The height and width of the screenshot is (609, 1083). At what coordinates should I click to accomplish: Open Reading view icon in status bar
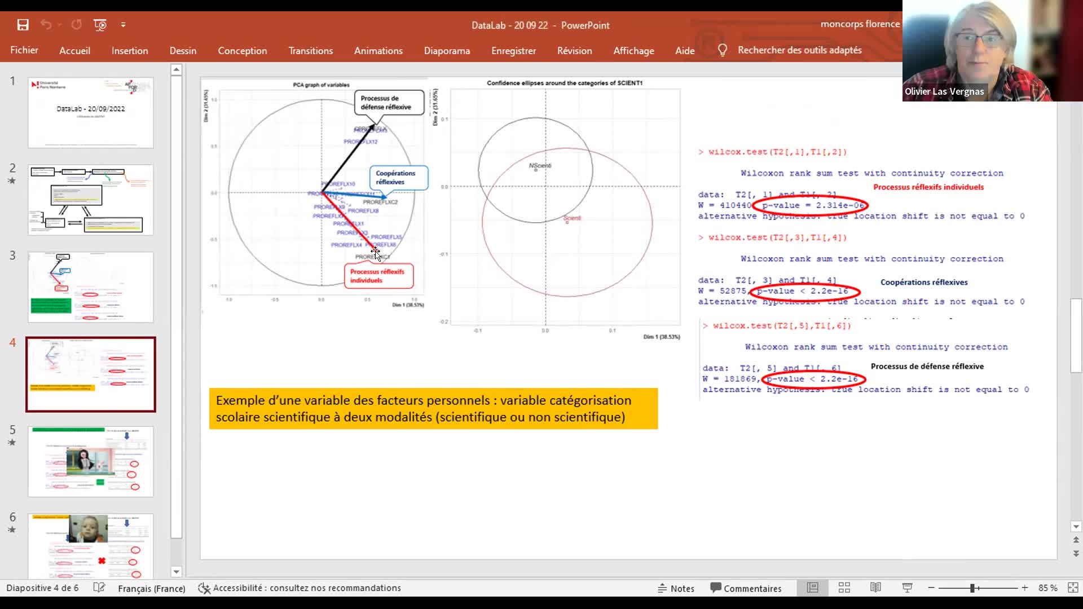click(x=875, y=588)
